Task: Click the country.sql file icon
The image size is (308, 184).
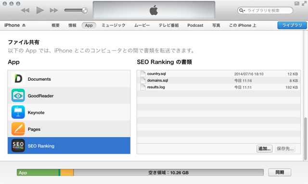Action: click(143, 74)
